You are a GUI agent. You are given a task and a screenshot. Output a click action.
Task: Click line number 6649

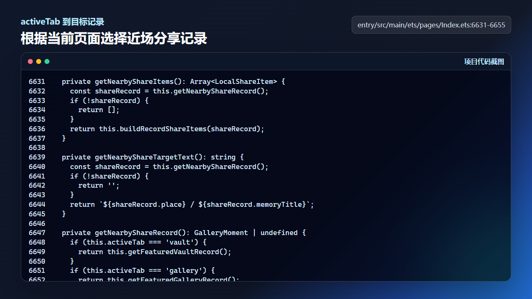pyautogui.click(x=37, y=252)
